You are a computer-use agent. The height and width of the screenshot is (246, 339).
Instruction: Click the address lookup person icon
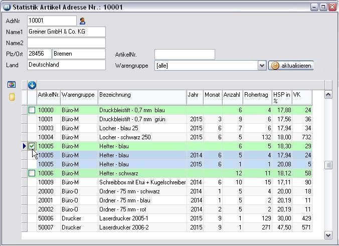tap(83, 21)
